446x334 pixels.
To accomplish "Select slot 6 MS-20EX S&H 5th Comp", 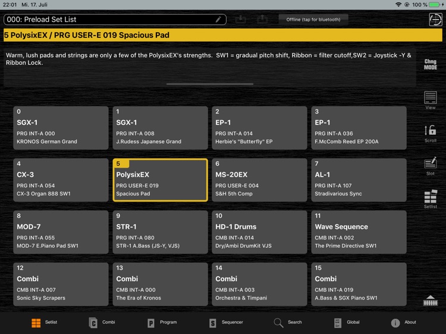I will click(259, 180).
